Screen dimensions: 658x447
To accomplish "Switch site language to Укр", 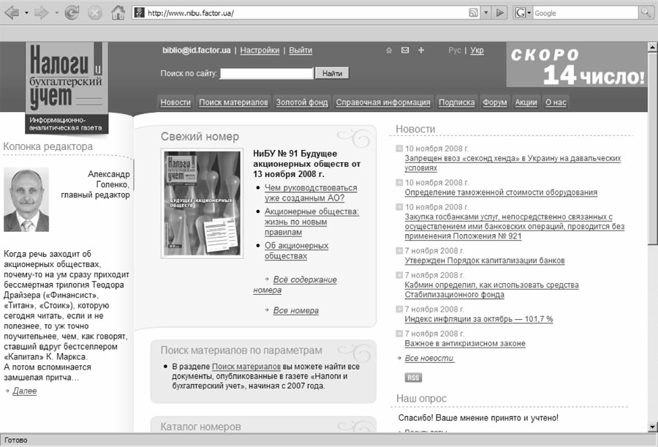I will pyautogui.click(x=477, y=50).
